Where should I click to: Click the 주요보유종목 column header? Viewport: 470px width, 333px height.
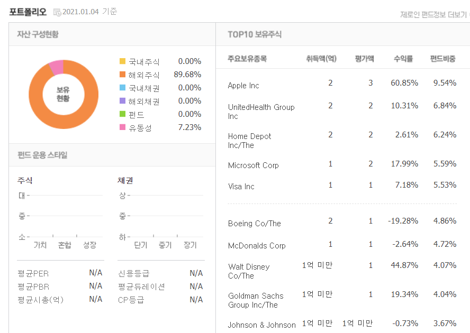click(247, 58)
